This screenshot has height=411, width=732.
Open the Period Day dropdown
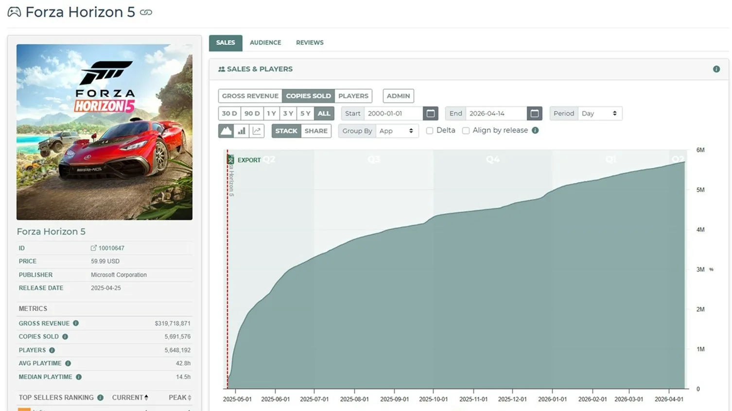pyautogui.click(x=600, y=113)
